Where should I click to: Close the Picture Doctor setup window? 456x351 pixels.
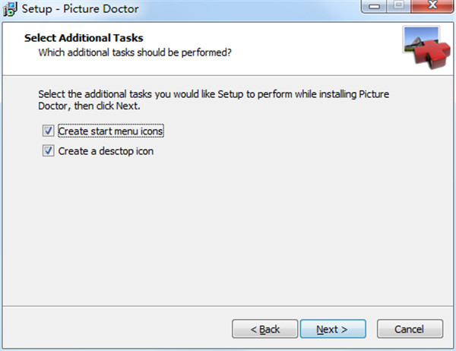tap(432, 6)
